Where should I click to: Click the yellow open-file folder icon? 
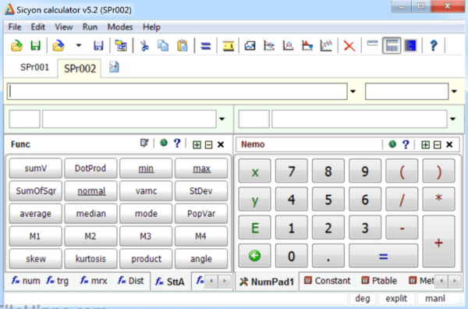tap(16, 46)
